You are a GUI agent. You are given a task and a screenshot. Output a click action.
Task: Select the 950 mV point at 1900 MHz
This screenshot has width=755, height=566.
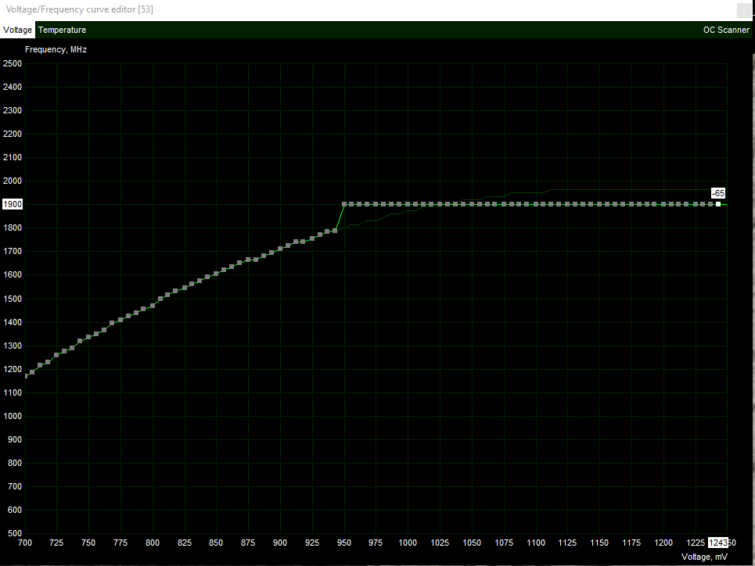click(x=344, y=204)
